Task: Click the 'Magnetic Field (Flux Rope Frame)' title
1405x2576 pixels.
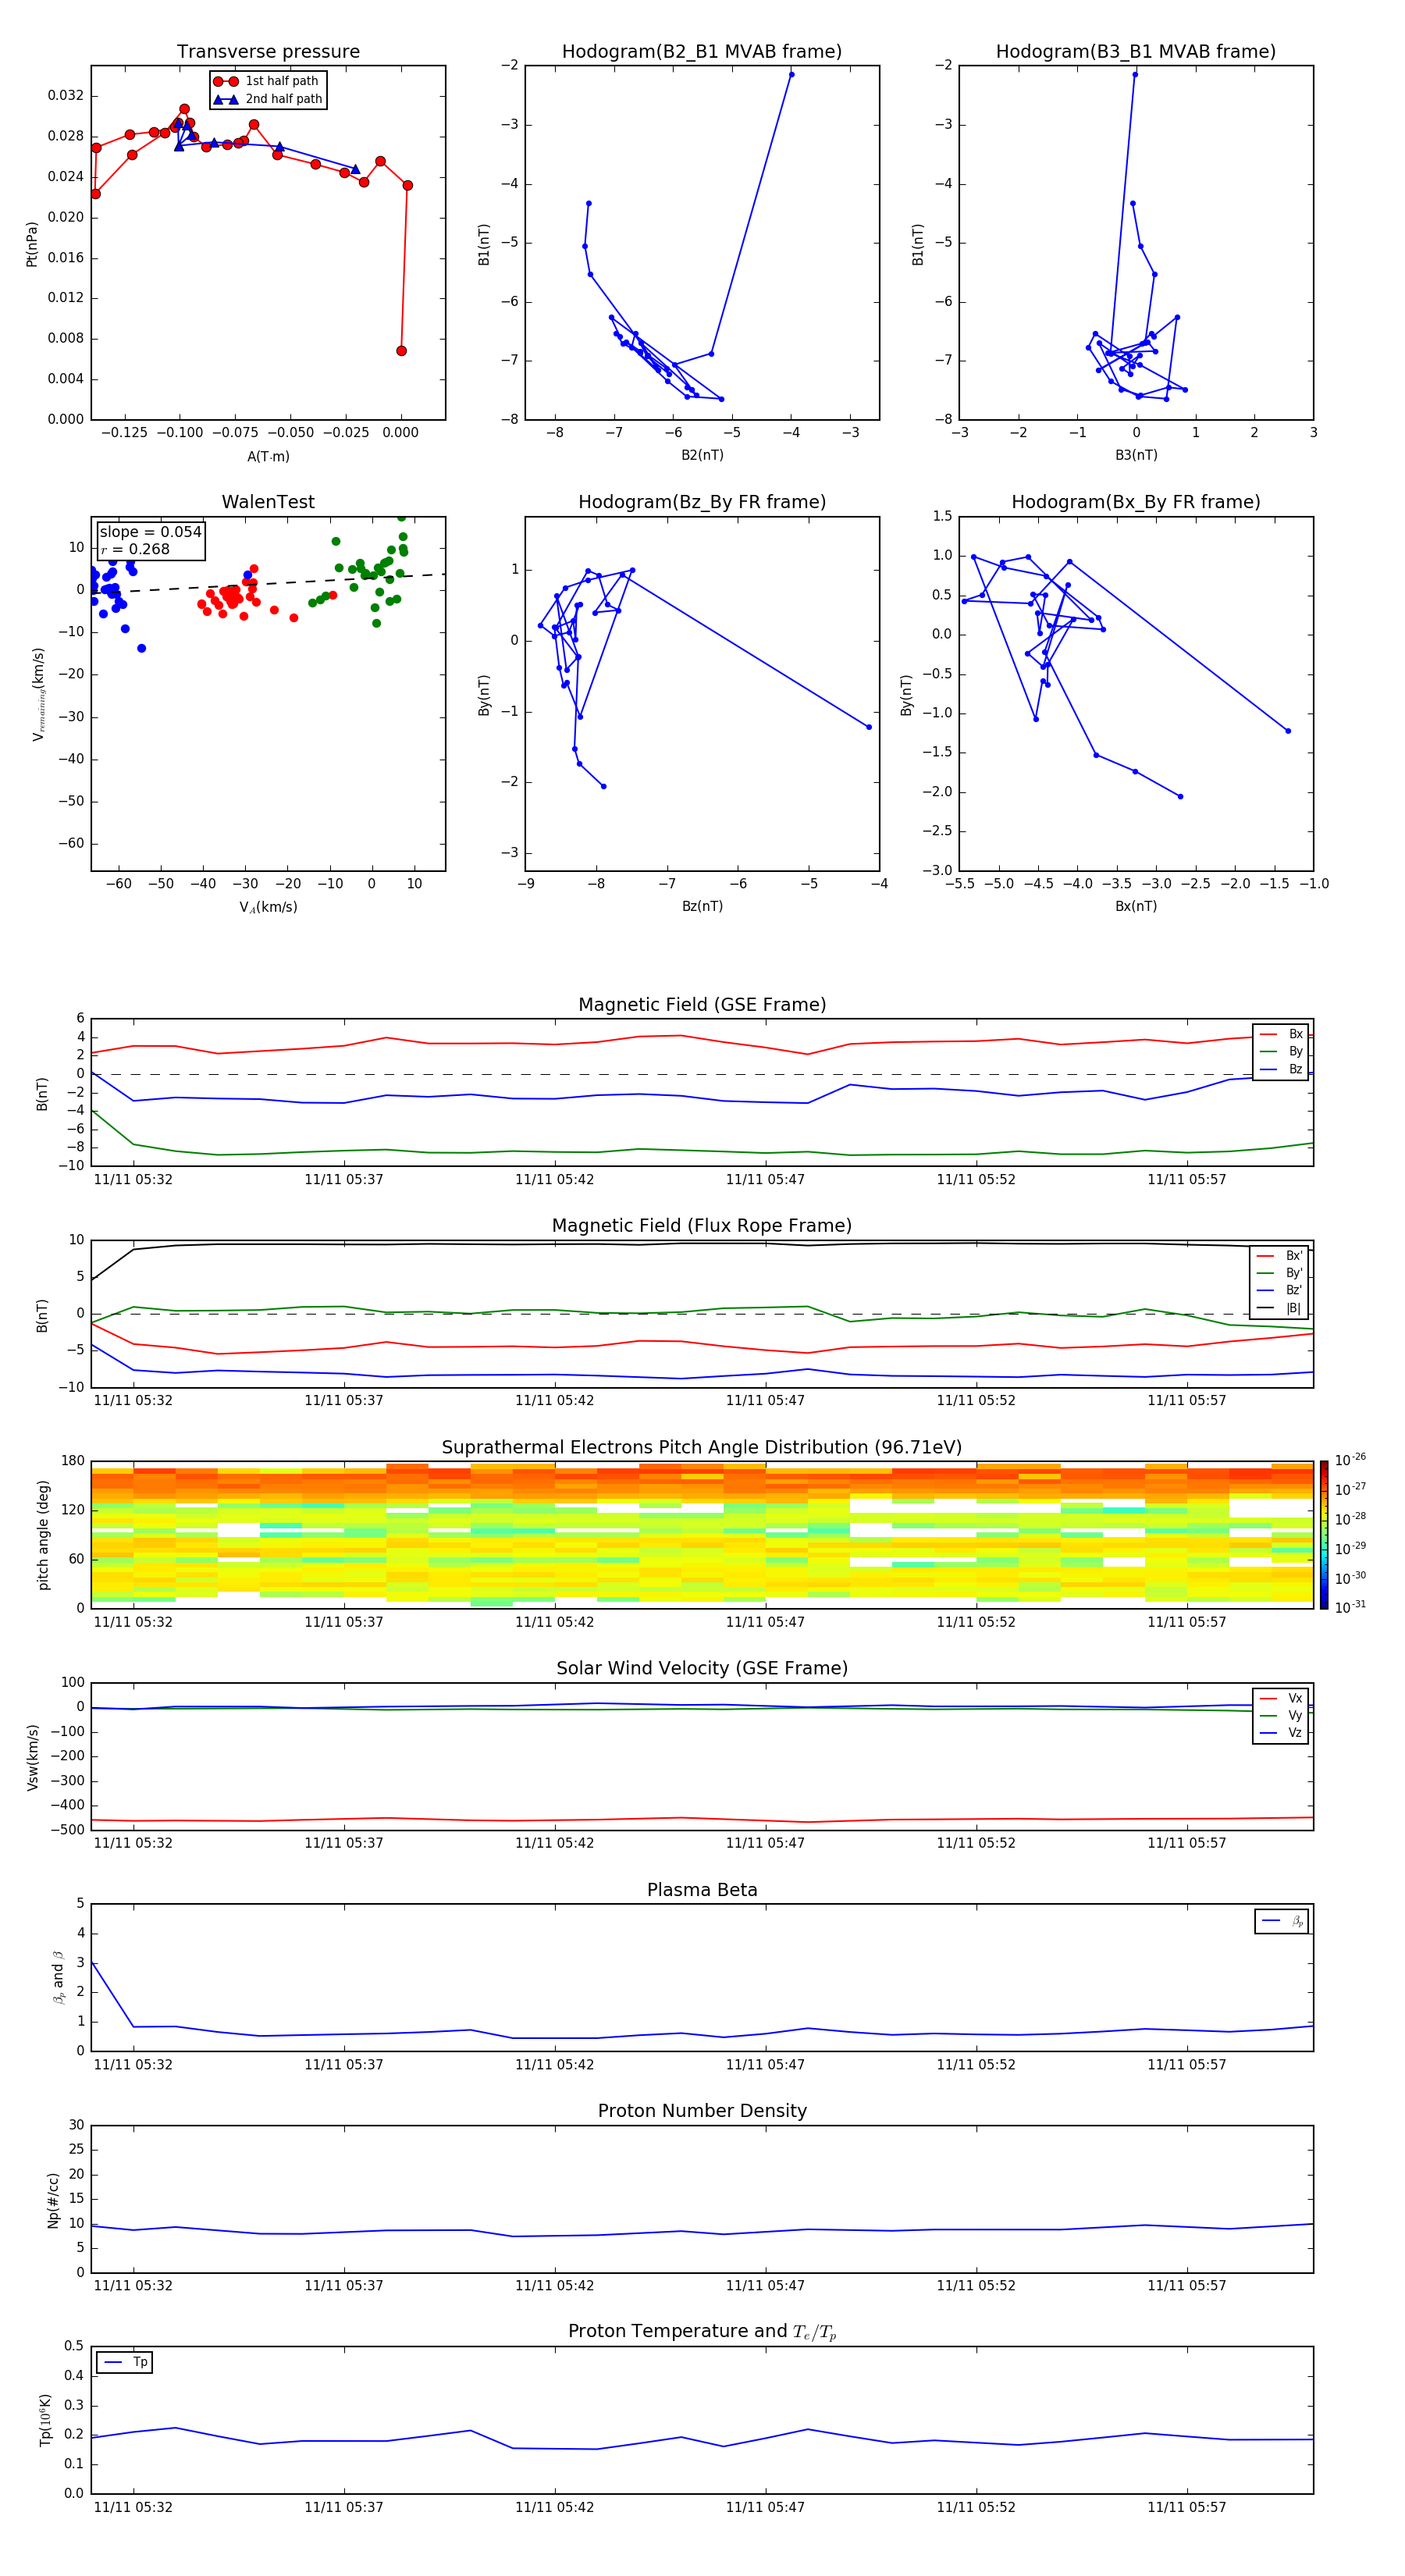Action: point(702,1226)
